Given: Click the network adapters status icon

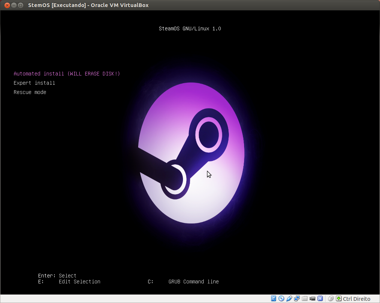Looking at the screenshot, I should [x=297, y=299].
